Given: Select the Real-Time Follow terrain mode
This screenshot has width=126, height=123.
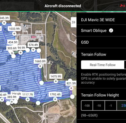Looking at the screenshot, I should point(102,65).
